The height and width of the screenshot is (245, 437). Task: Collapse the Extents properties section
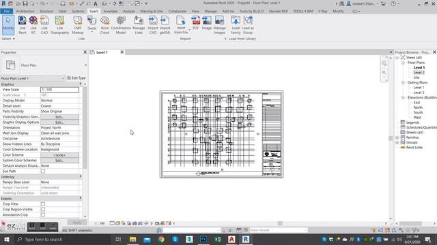[81, 198]
